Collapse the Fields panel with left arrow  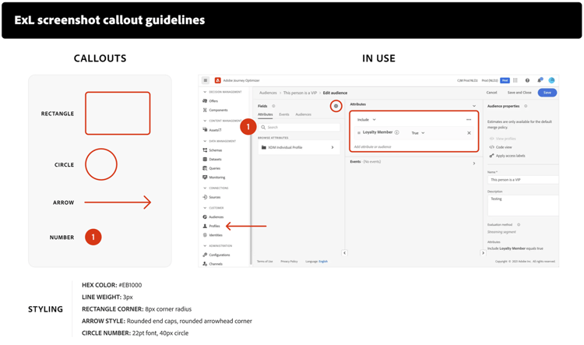tap(344, 253)
